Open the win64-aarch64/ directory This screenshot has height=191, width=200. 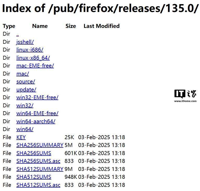click(x=36, y=121)
